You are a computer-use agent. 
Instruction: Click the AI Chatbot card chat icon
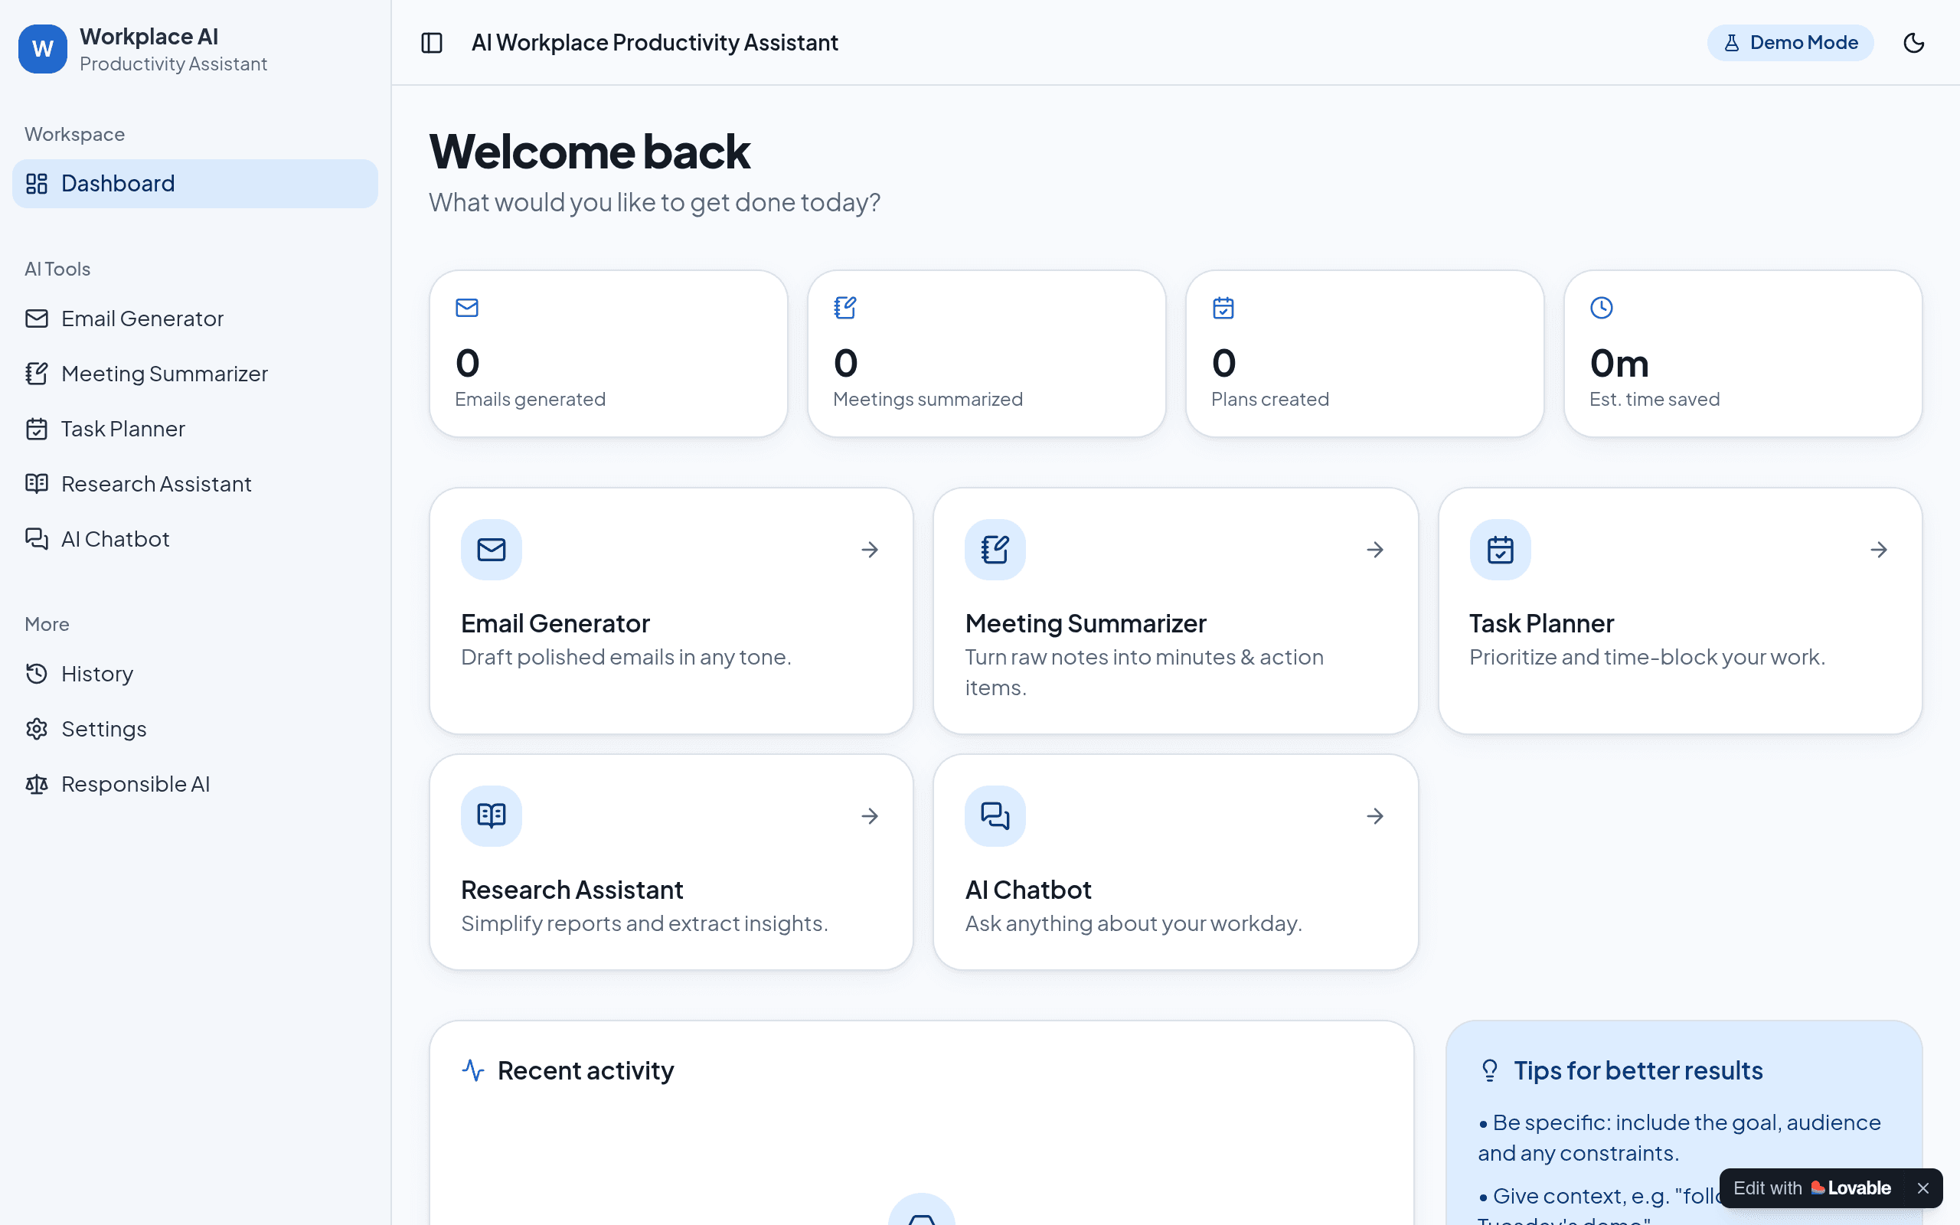(x=995, y=816)
